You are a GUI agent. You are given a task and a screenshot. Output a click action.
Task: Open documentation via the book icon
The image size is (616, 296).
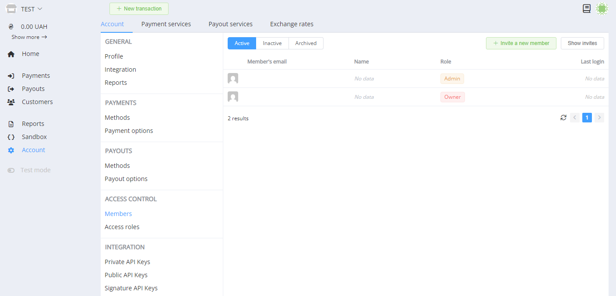pyautogui.click(x=587, y=8)
